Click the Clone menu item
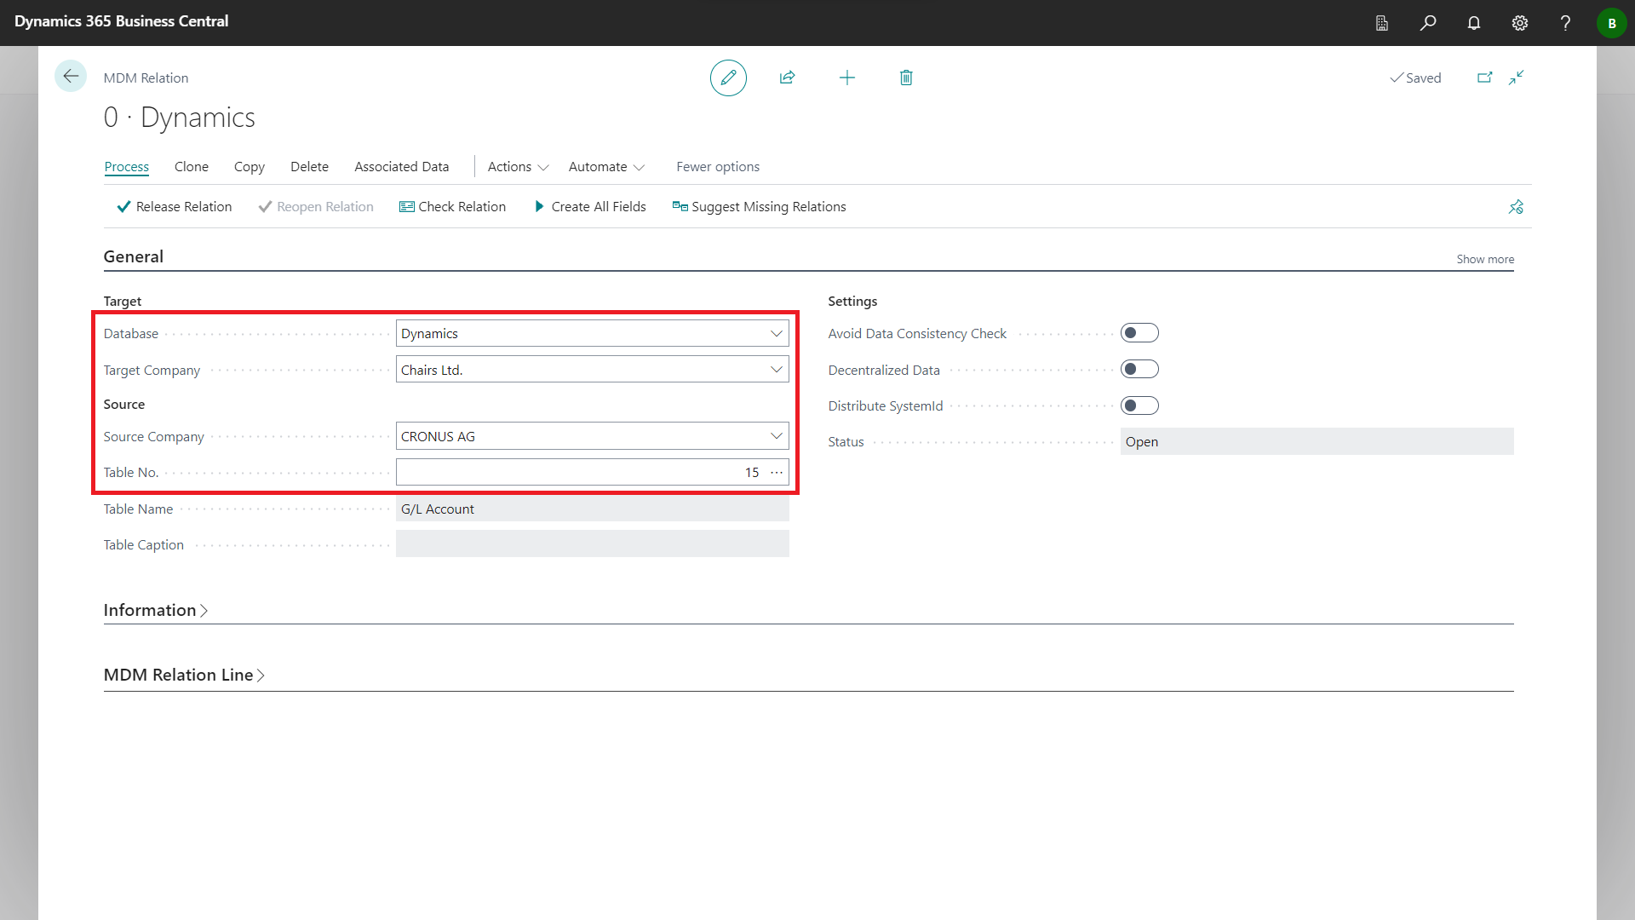 tap(192, 167)
